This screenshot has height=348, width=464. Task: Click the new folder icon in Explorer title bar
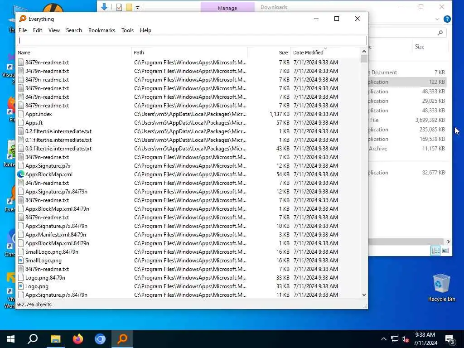[129, 7]
